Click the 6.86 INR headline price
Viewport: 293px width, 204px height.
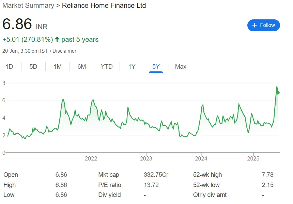[25, 24]
